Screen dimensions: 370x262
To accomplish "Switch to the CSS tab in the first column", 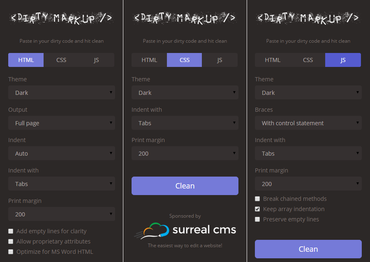I will coord(61,60).
